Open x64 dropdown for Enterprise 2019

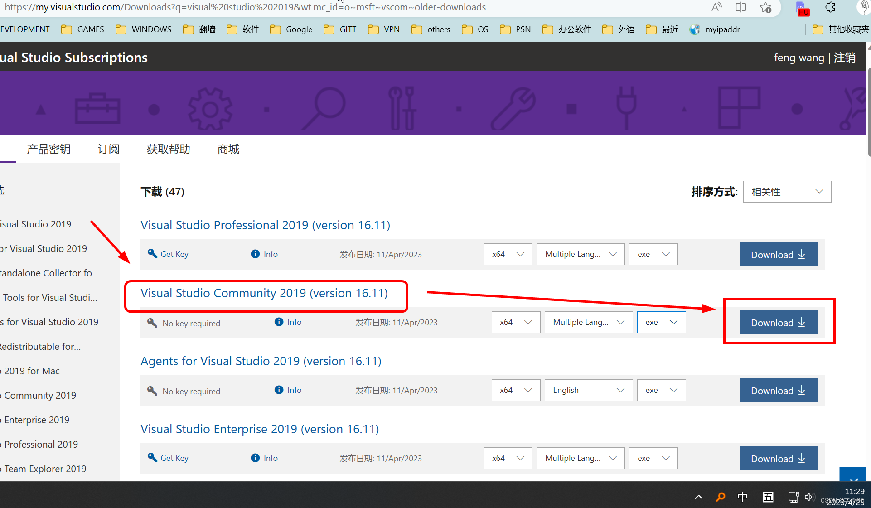pyautogui.click(x=508, y=458)
